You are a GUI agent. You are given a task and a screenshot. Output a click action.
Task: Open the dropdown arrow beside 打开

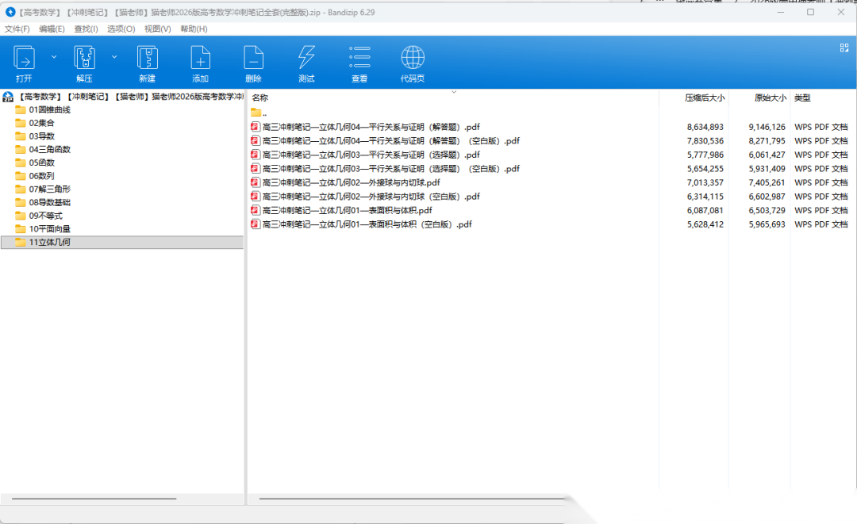pos(54,57)
